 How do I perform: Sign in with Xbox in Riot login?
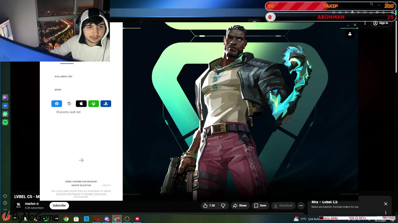point(93,104)
